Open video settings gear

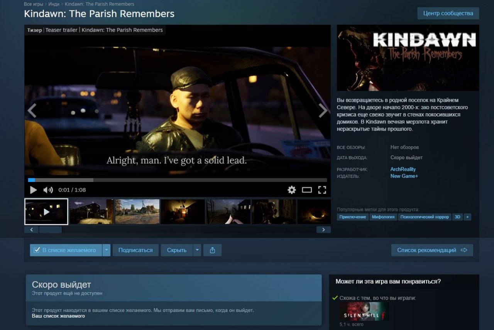click(x=292, y=190)
